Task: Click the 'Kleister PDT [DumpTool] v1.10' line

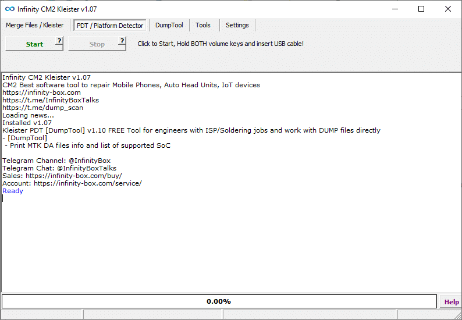Action: (191, 130)
